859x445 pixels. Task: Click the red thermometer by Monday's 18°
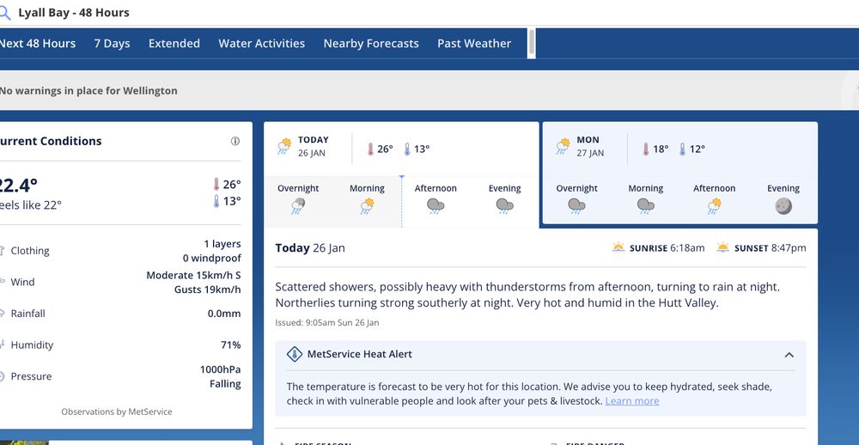coord(646,149)
